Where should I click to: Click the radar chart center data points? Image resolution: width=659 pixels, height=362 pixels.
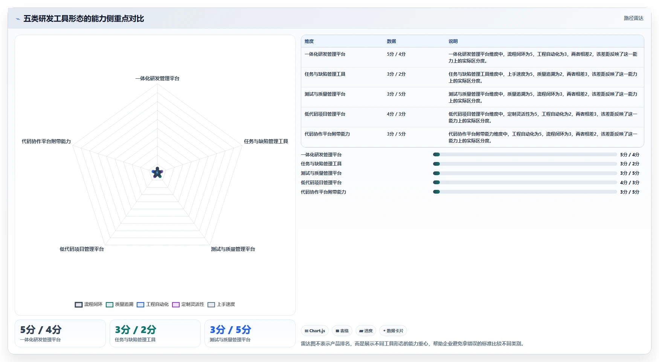click(157, 173)
